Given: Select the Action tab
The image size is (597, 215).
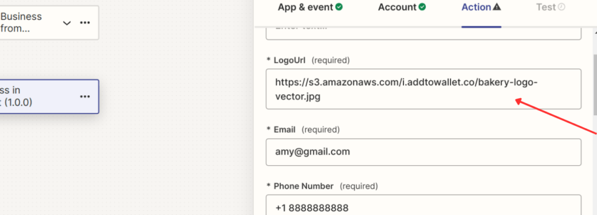Looking at the screenshot, I should [481, 7].
